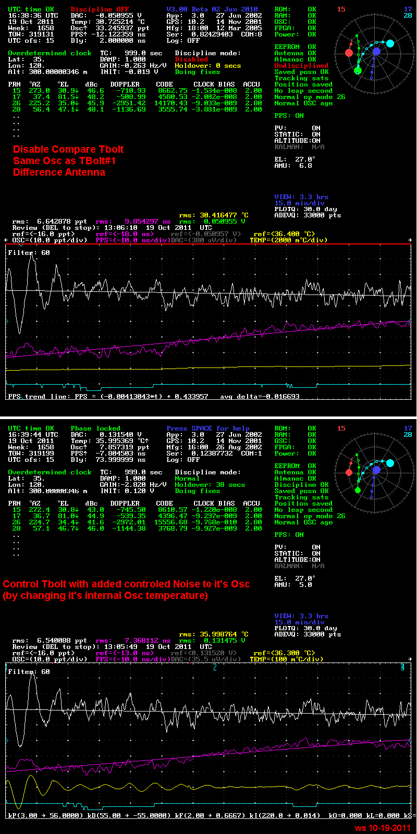Click the 'Control Tbolt with added controled Noise' annotation
This screenshot has width=417, height=834.
[x=126, y=584]
